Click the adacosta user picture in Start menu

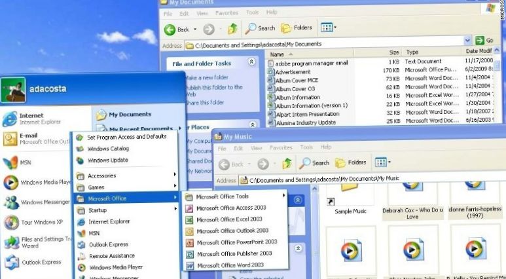(13, 90)
